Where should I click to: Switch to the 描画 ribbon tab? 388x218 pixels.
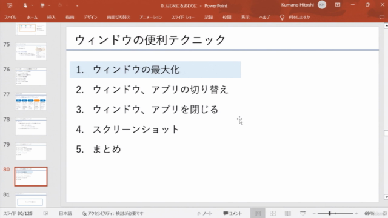click(70, 18)
